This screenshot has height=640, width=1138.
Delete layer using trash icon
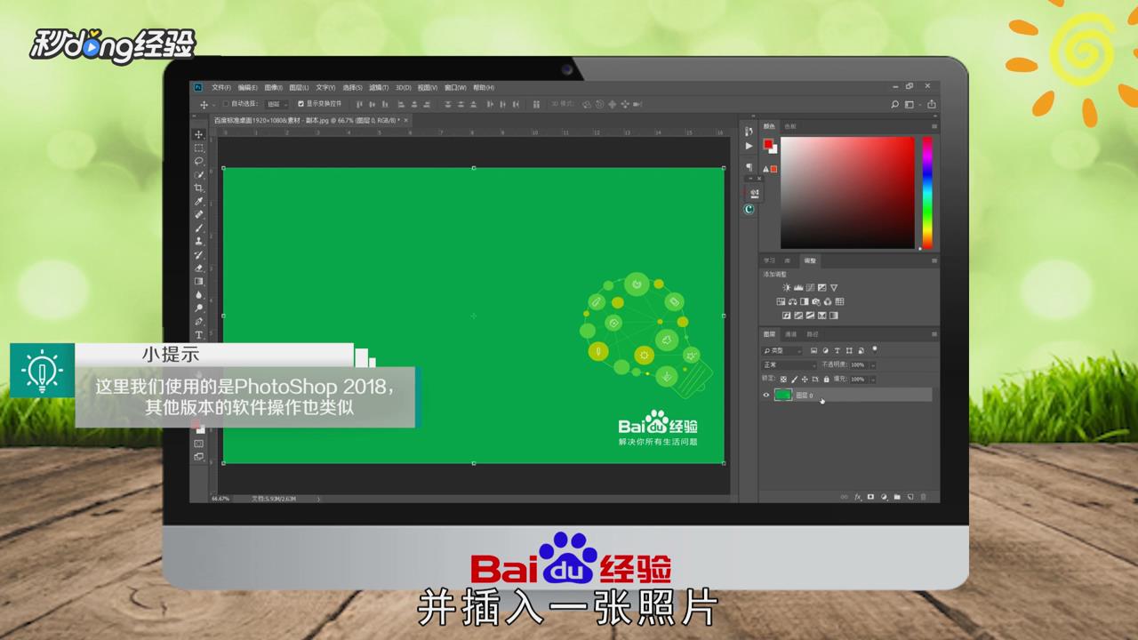(x=922, y=497)
